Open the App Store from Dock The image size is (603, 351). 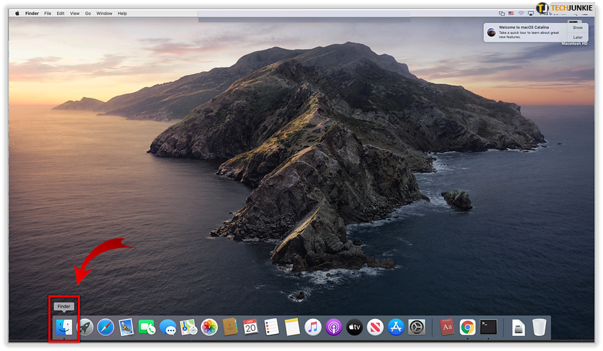[395, 327]
